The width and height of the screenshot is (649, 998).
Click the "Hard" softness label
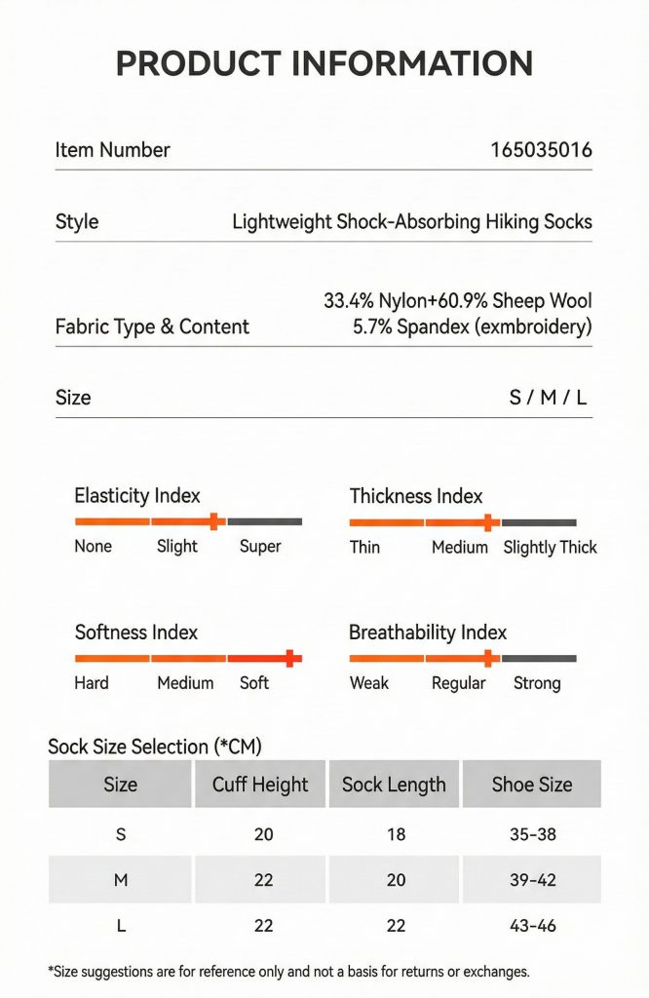(x=92, y=683)
